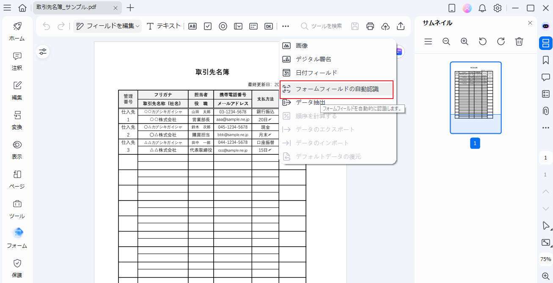
Task: Select the page 1 thumbnail
Action: click(x=475, y=97)
